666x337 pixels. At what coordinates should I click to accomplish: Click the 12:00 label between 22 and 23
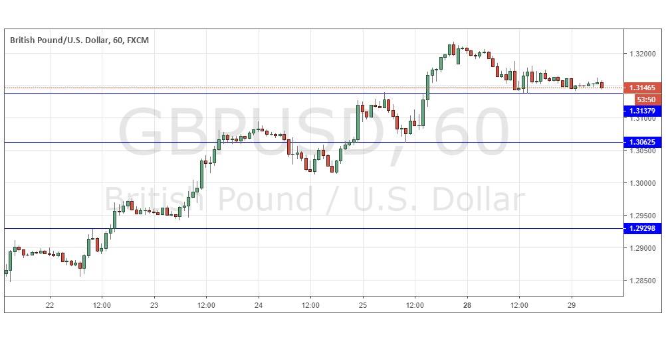(102, 306)
